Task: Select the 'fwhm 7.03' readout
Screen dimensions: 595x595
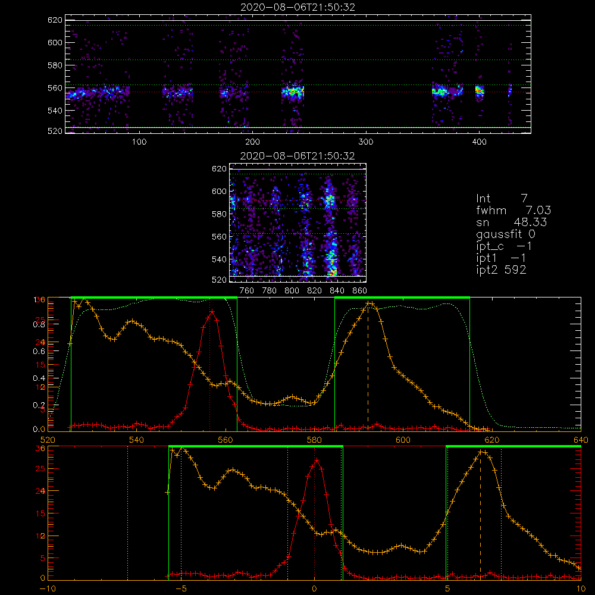Action: click(x=513, y=210)
